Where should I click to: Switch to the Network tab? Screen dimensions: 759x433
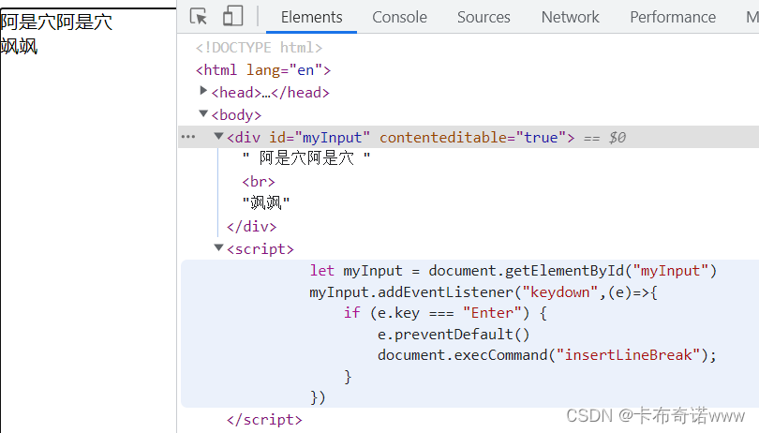click(x=570, y=17)
